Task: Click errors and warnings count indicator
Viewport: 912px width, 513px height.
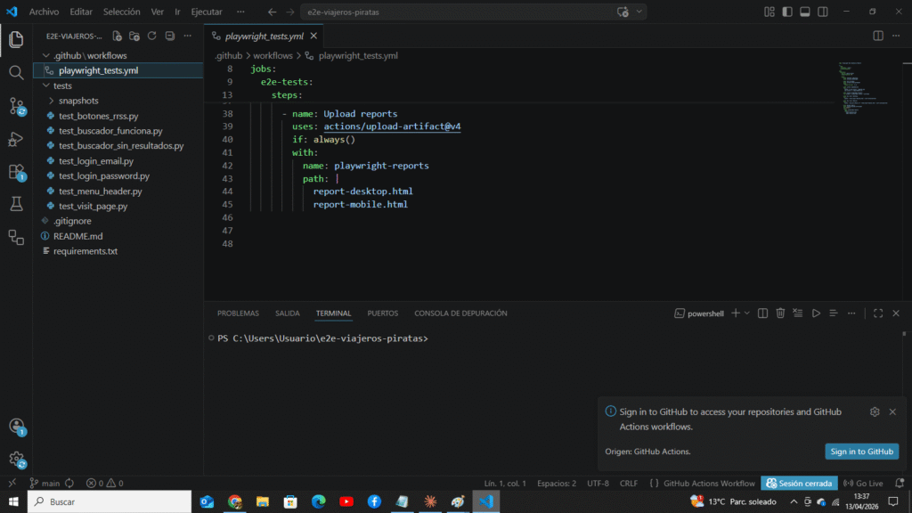Action: coord(105,484)
